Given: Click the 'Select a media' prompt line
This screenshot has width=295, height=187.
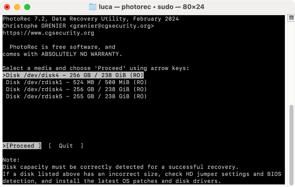Looking at the screenshot, I should [96, 68].
